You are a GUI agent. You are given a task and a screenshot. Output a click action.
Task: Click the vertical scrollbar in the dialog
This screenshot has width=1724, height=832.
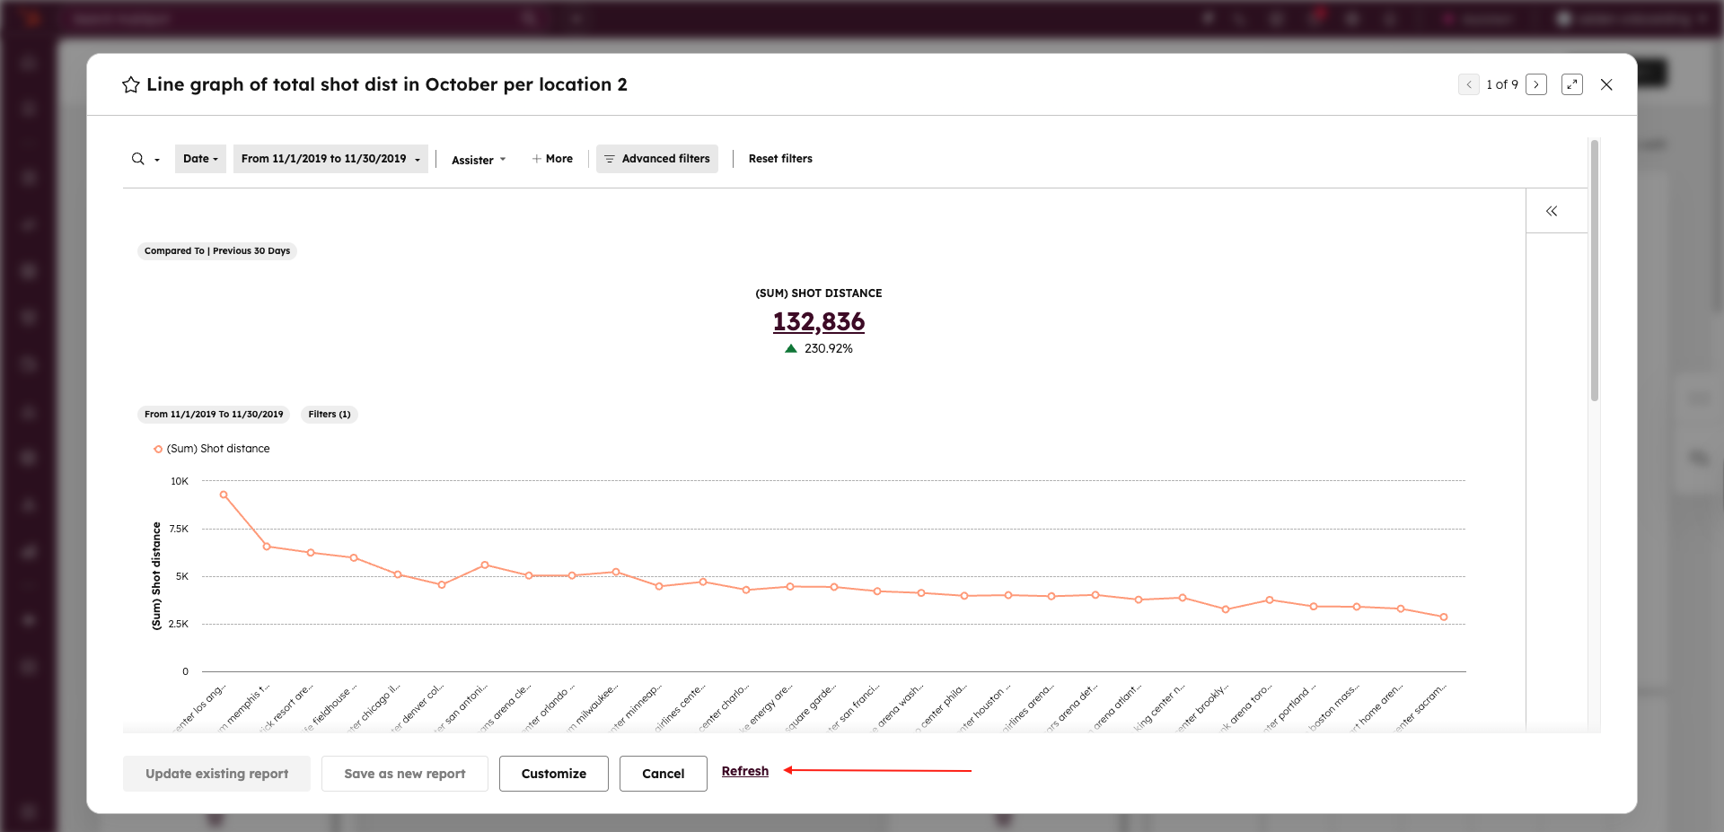pyautogui.click(x=1595, y=269)
